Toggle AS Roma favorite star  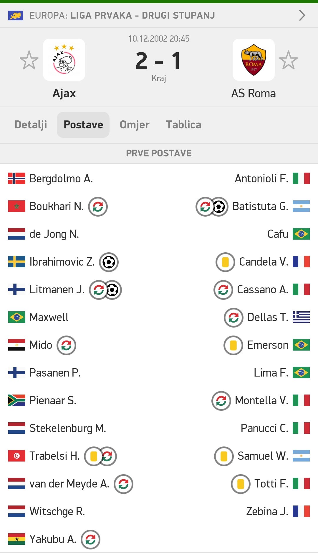[289, 60]
